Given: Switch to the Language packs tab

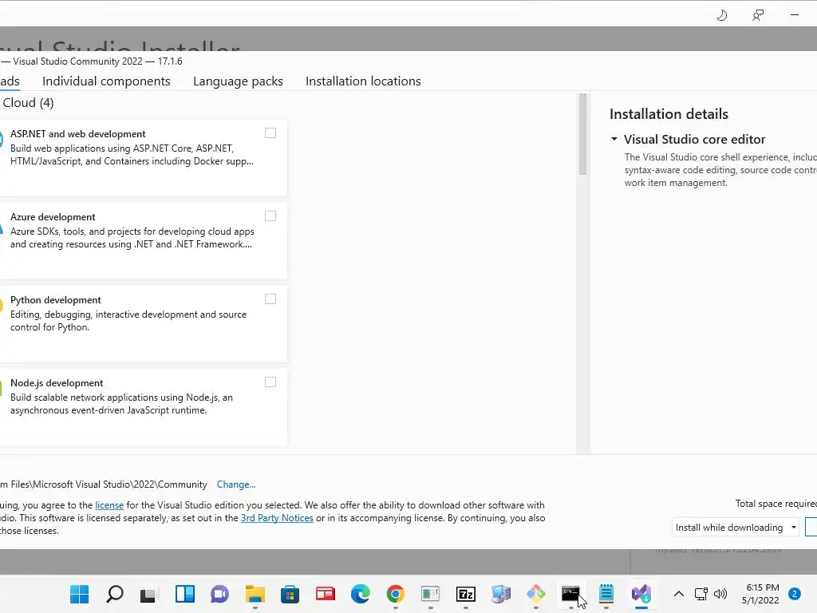Looking at the screenshot, I should click(238, 81).
